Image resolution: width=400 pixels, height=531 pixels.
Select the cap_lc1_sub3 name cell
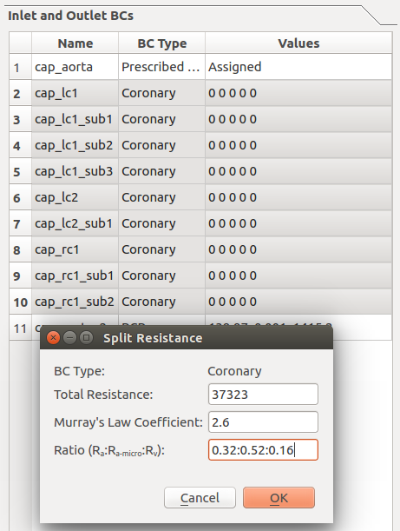[x=75, y=171]
